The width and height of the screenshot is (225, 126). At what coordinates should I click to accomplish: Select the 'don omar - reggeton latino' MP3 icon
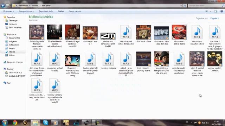[x=197, y=32]
